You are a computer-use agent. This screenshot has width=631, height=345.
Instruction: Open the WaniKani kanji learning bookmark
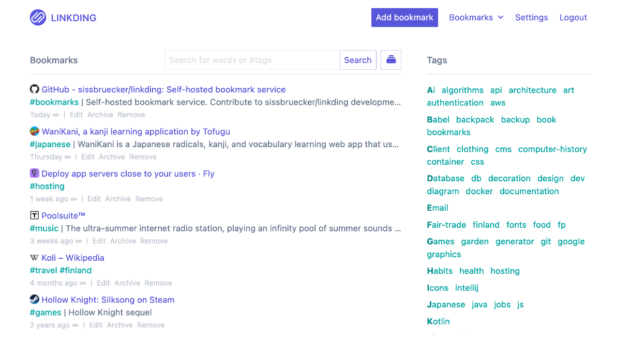[x=136, y=132]
